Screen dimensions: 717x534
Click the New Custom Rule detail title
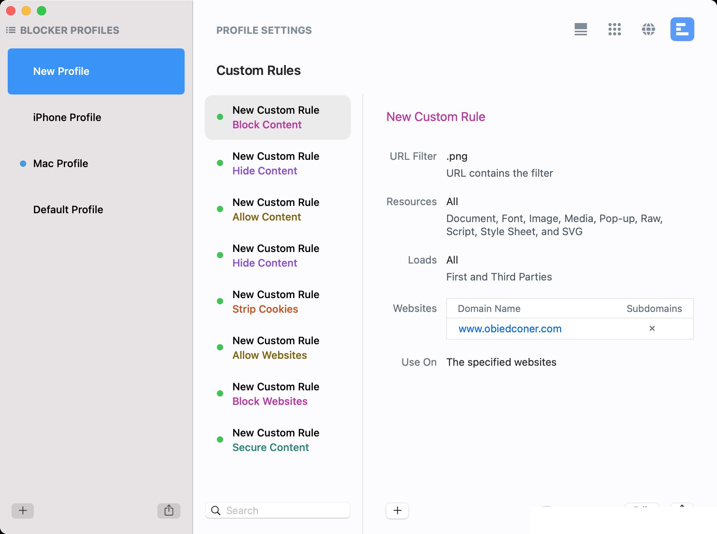pos(435,117)
